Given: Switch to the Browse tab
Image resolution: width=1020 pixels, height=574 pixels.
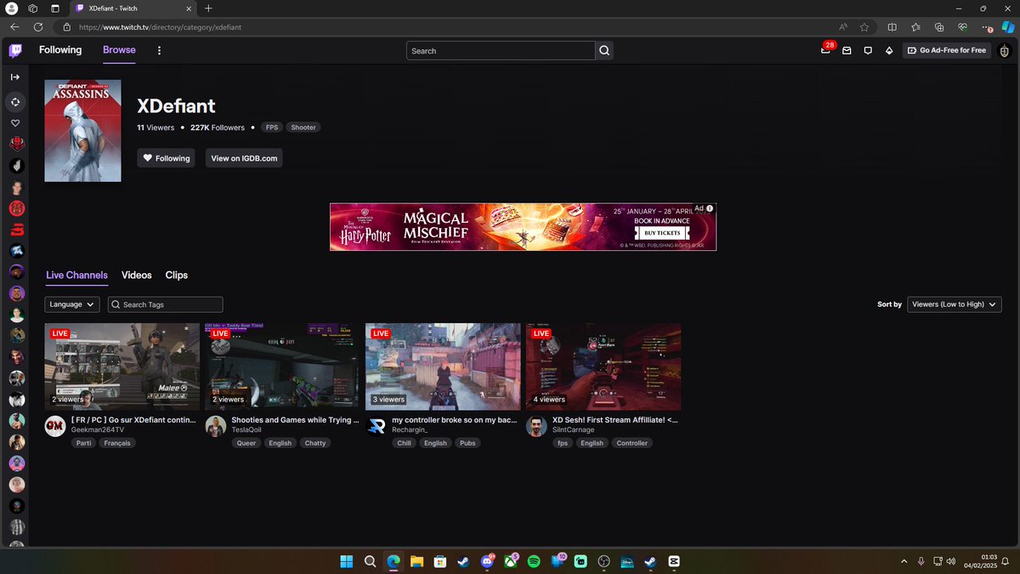Looking at the screenshot, I should click(x=119, y=50).
